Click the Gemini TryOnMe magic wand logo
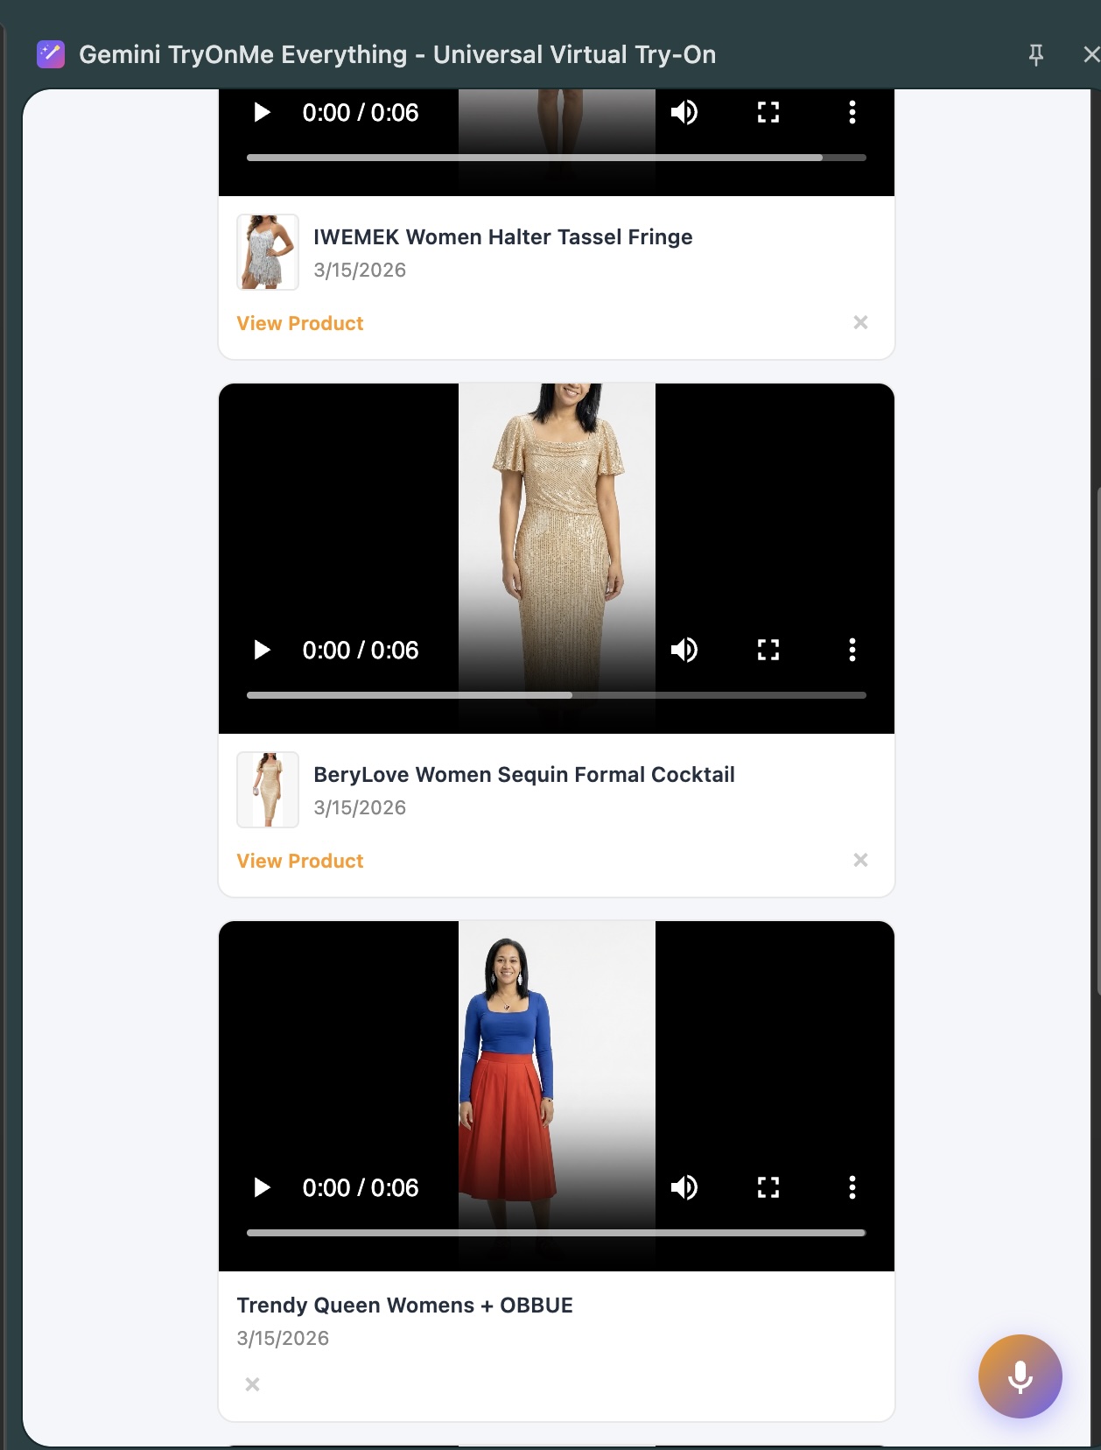The width and height of the screenshot is (1101, 1450). tap(51, 54)
